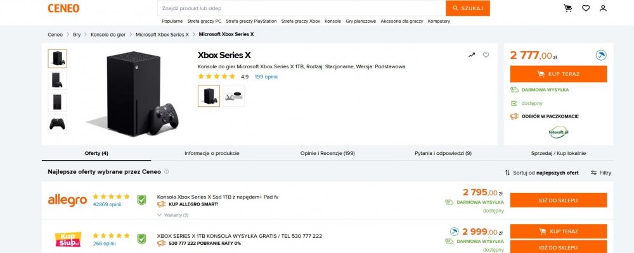The image size is (634, 253).
Task: Open the sort by best offers dropdown
Action: pos(541,172)
